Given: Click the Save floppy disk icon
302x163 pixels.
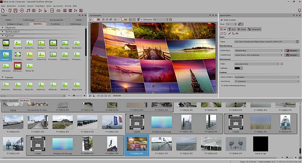Looking at the screenshot, I should click(x=16, y=11).
